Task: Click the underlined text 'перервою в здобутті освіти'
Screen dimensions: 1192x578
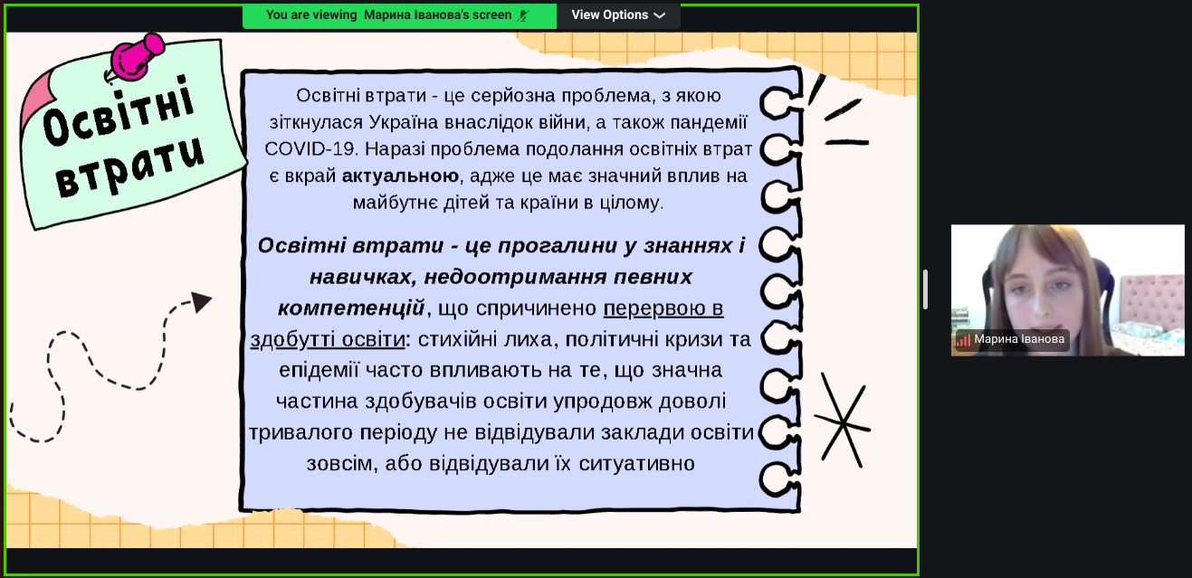Action: pyautogui.click(x=663, y=309)
